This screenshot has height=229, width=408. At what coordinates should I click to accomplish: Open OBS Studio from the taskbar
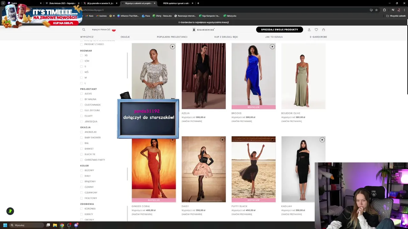pos(69,225)
